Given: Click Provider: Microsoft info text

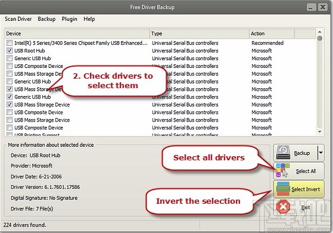Looking at the screenshot, I should 32,166.
